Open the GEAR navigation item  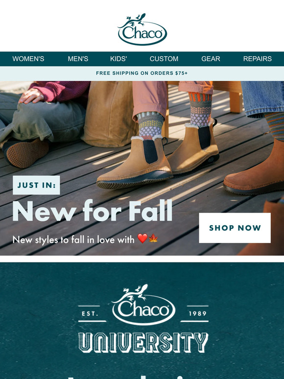(211, 59)
